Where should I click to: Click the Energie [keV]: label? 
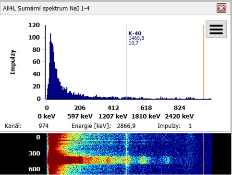point(91,126)
